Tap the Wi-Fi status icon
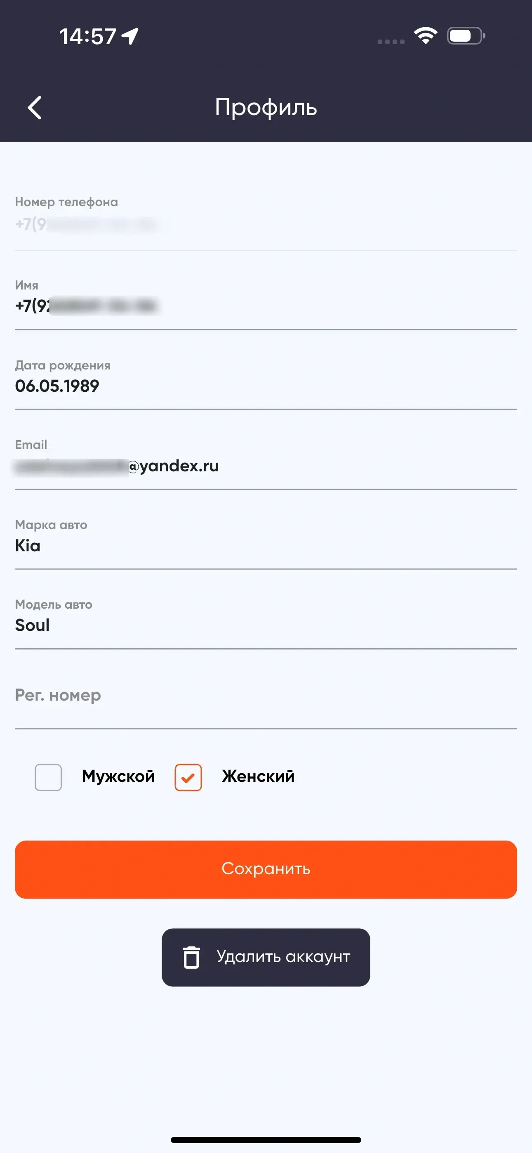This screenshot has width=532, height=1153. [426, 36]
